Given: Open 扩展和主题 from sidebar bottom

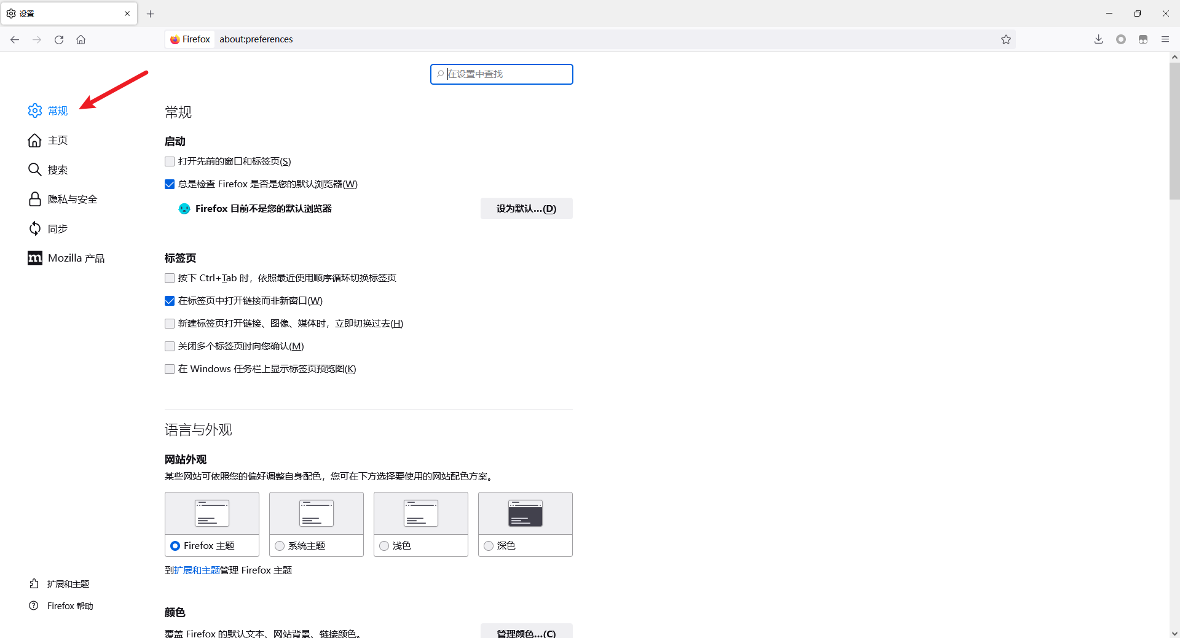Looking at the screenshot, I should coord(60,584).
